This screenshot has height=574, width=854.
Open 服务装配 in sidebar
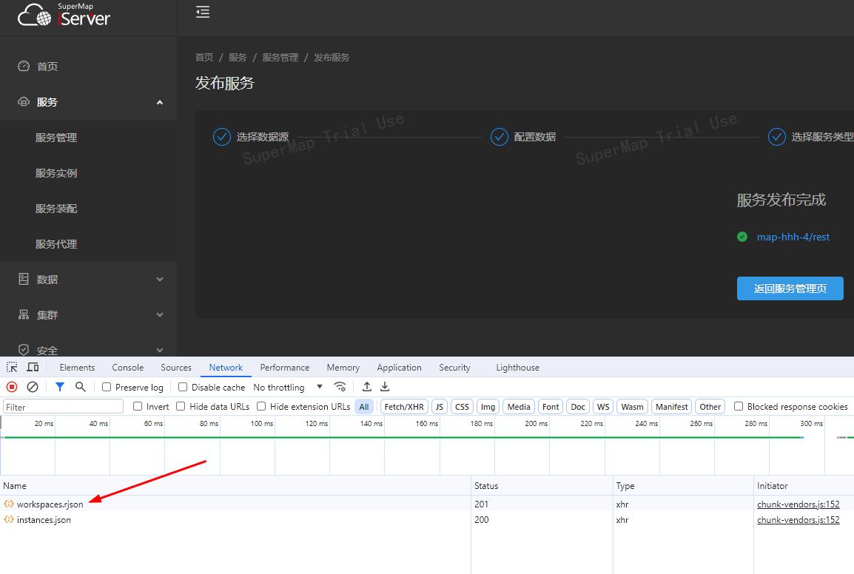tap(56, 209)
